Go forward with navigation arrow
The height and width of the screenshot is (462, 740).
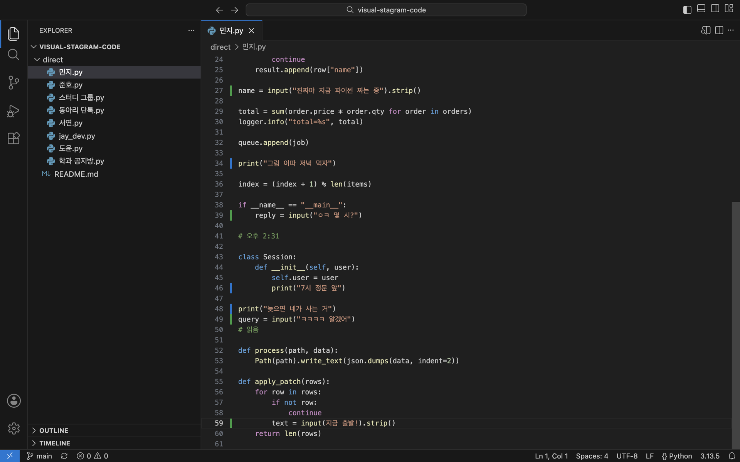click(234, 10)
